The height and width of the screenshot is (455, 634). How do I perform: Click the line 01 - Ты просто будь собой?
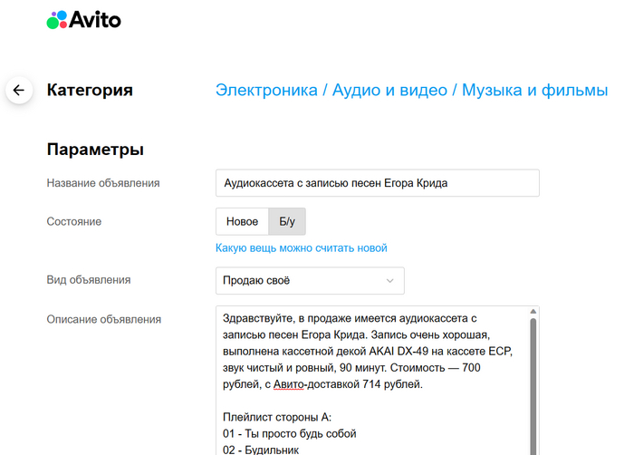tap(290, 433)
